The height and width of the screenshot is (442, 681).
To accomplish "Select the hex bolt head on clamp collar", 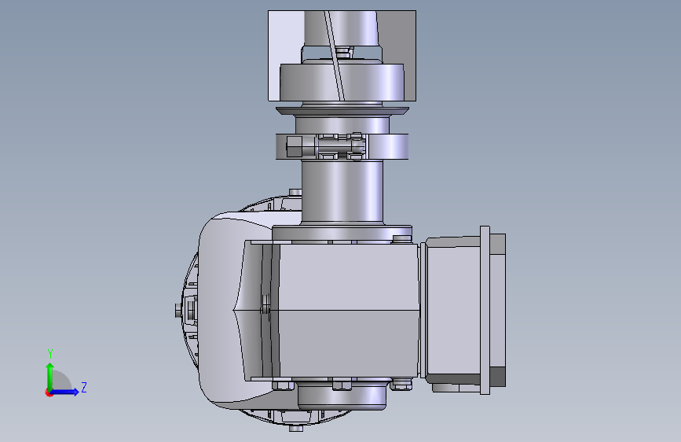I will click(x=294, y=146).
